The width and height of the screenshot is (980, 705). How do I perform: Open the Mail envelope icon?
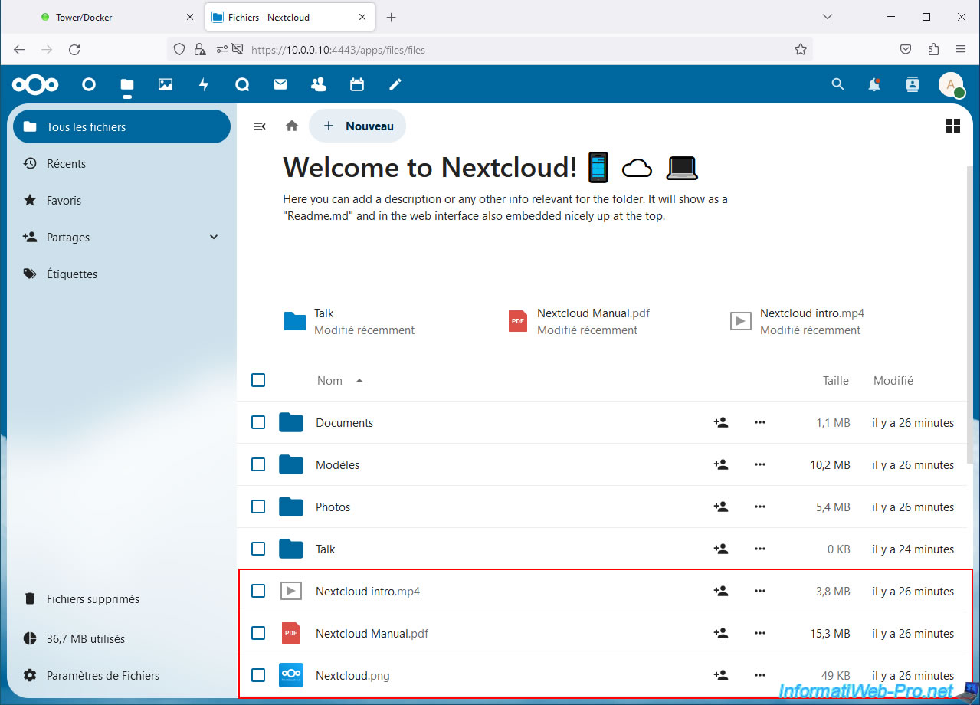[280, 84]
